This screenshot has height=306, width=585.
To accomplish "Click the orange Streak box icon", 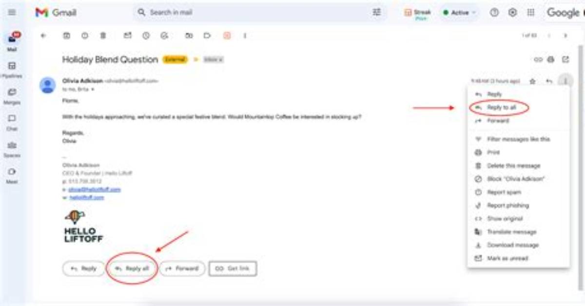I will click(227, 36).
